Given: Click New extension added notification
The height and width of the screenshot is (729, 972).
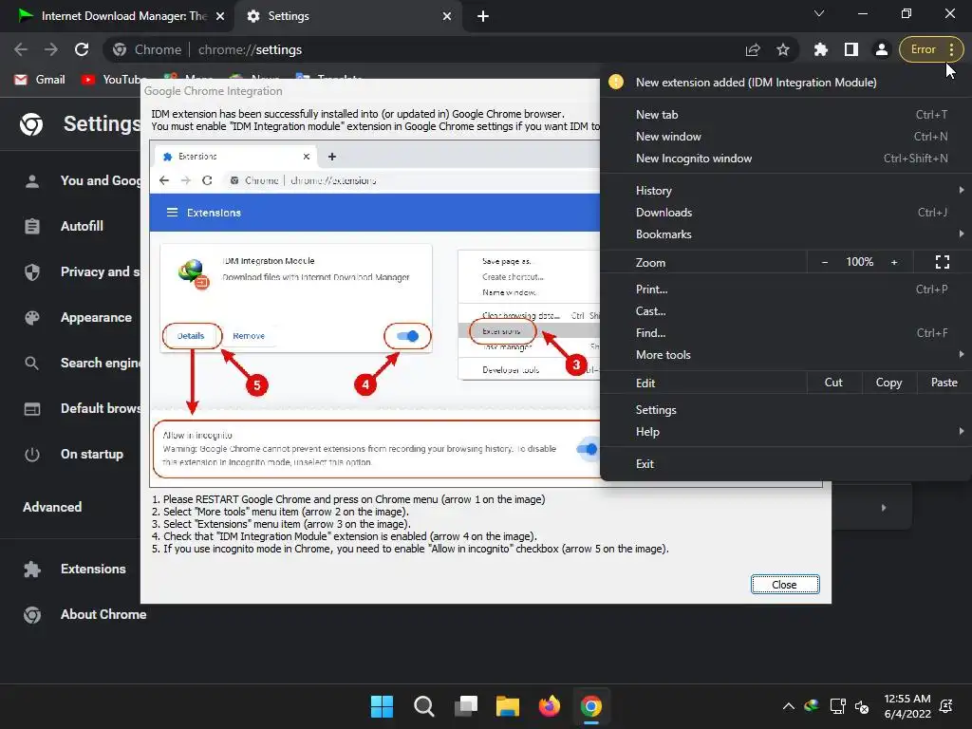Looking at the screenshot, I should (x=786, y=83).
